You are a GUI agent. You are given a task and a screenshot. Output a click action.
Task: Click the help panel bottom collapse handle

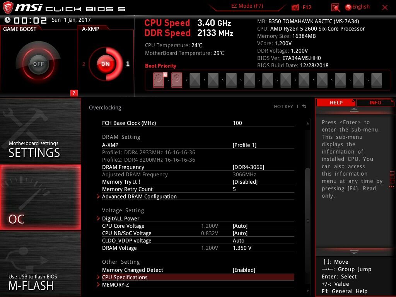click(x=354, y=252)
